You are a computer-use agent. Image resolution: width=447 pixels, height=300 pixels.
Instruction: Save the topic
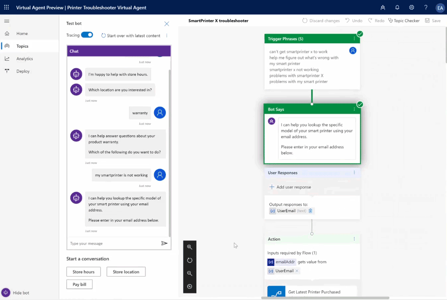pos(433,21)
